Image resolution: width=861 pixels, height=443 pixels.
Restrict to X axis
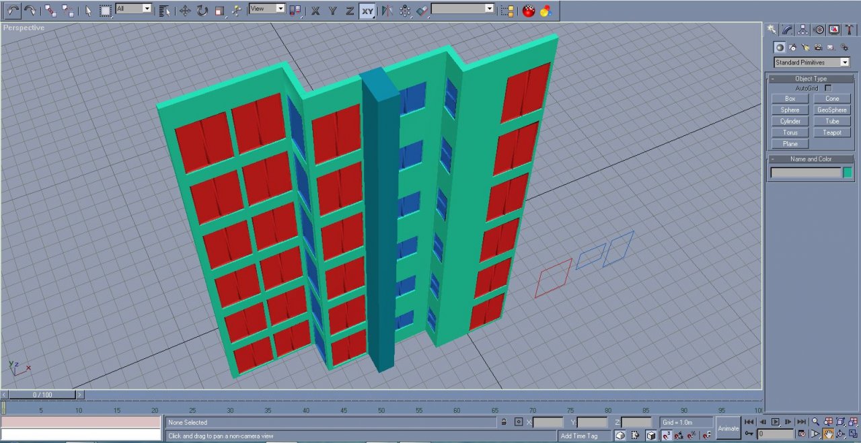[315, 10]
